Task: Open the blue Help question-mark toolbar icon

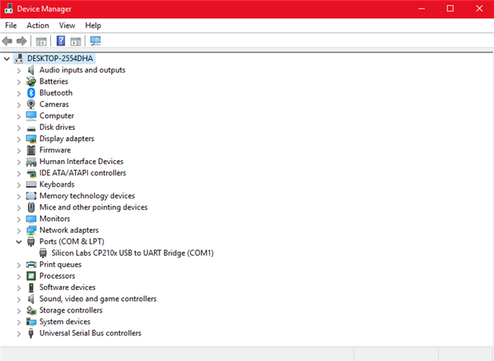Action: pos(61,41)
